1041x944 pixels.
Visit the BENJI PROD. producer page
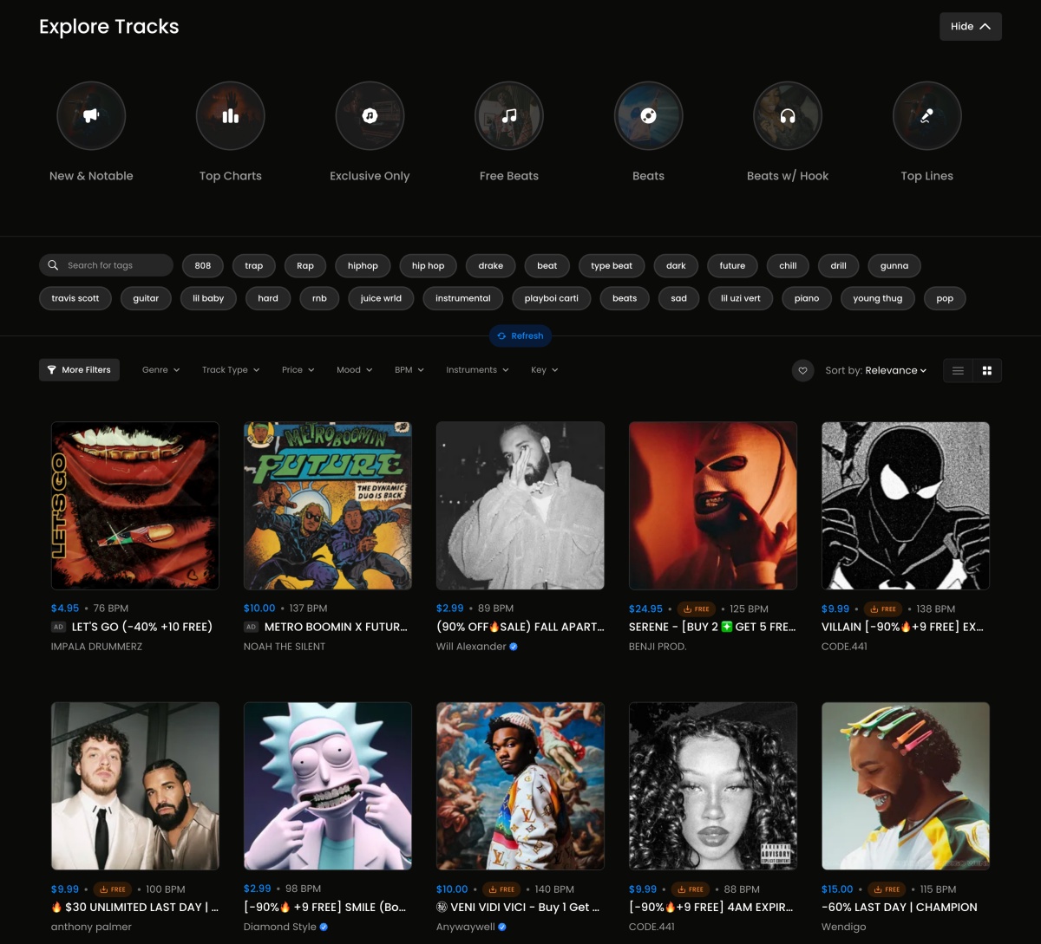coord(658,647)
